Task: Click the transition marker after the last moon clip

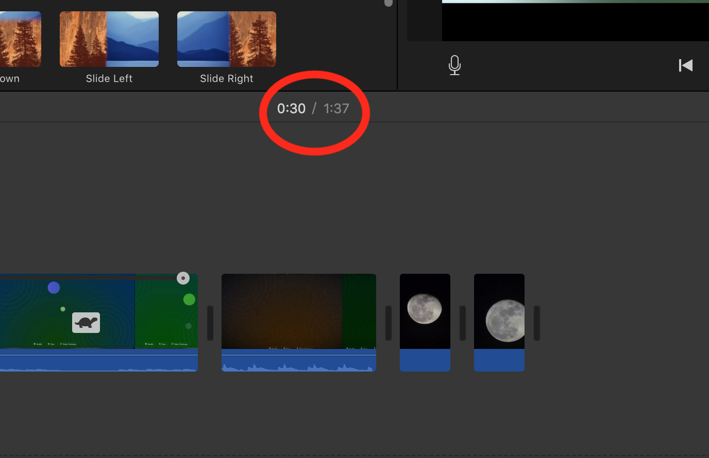Action: pos(537,323)
